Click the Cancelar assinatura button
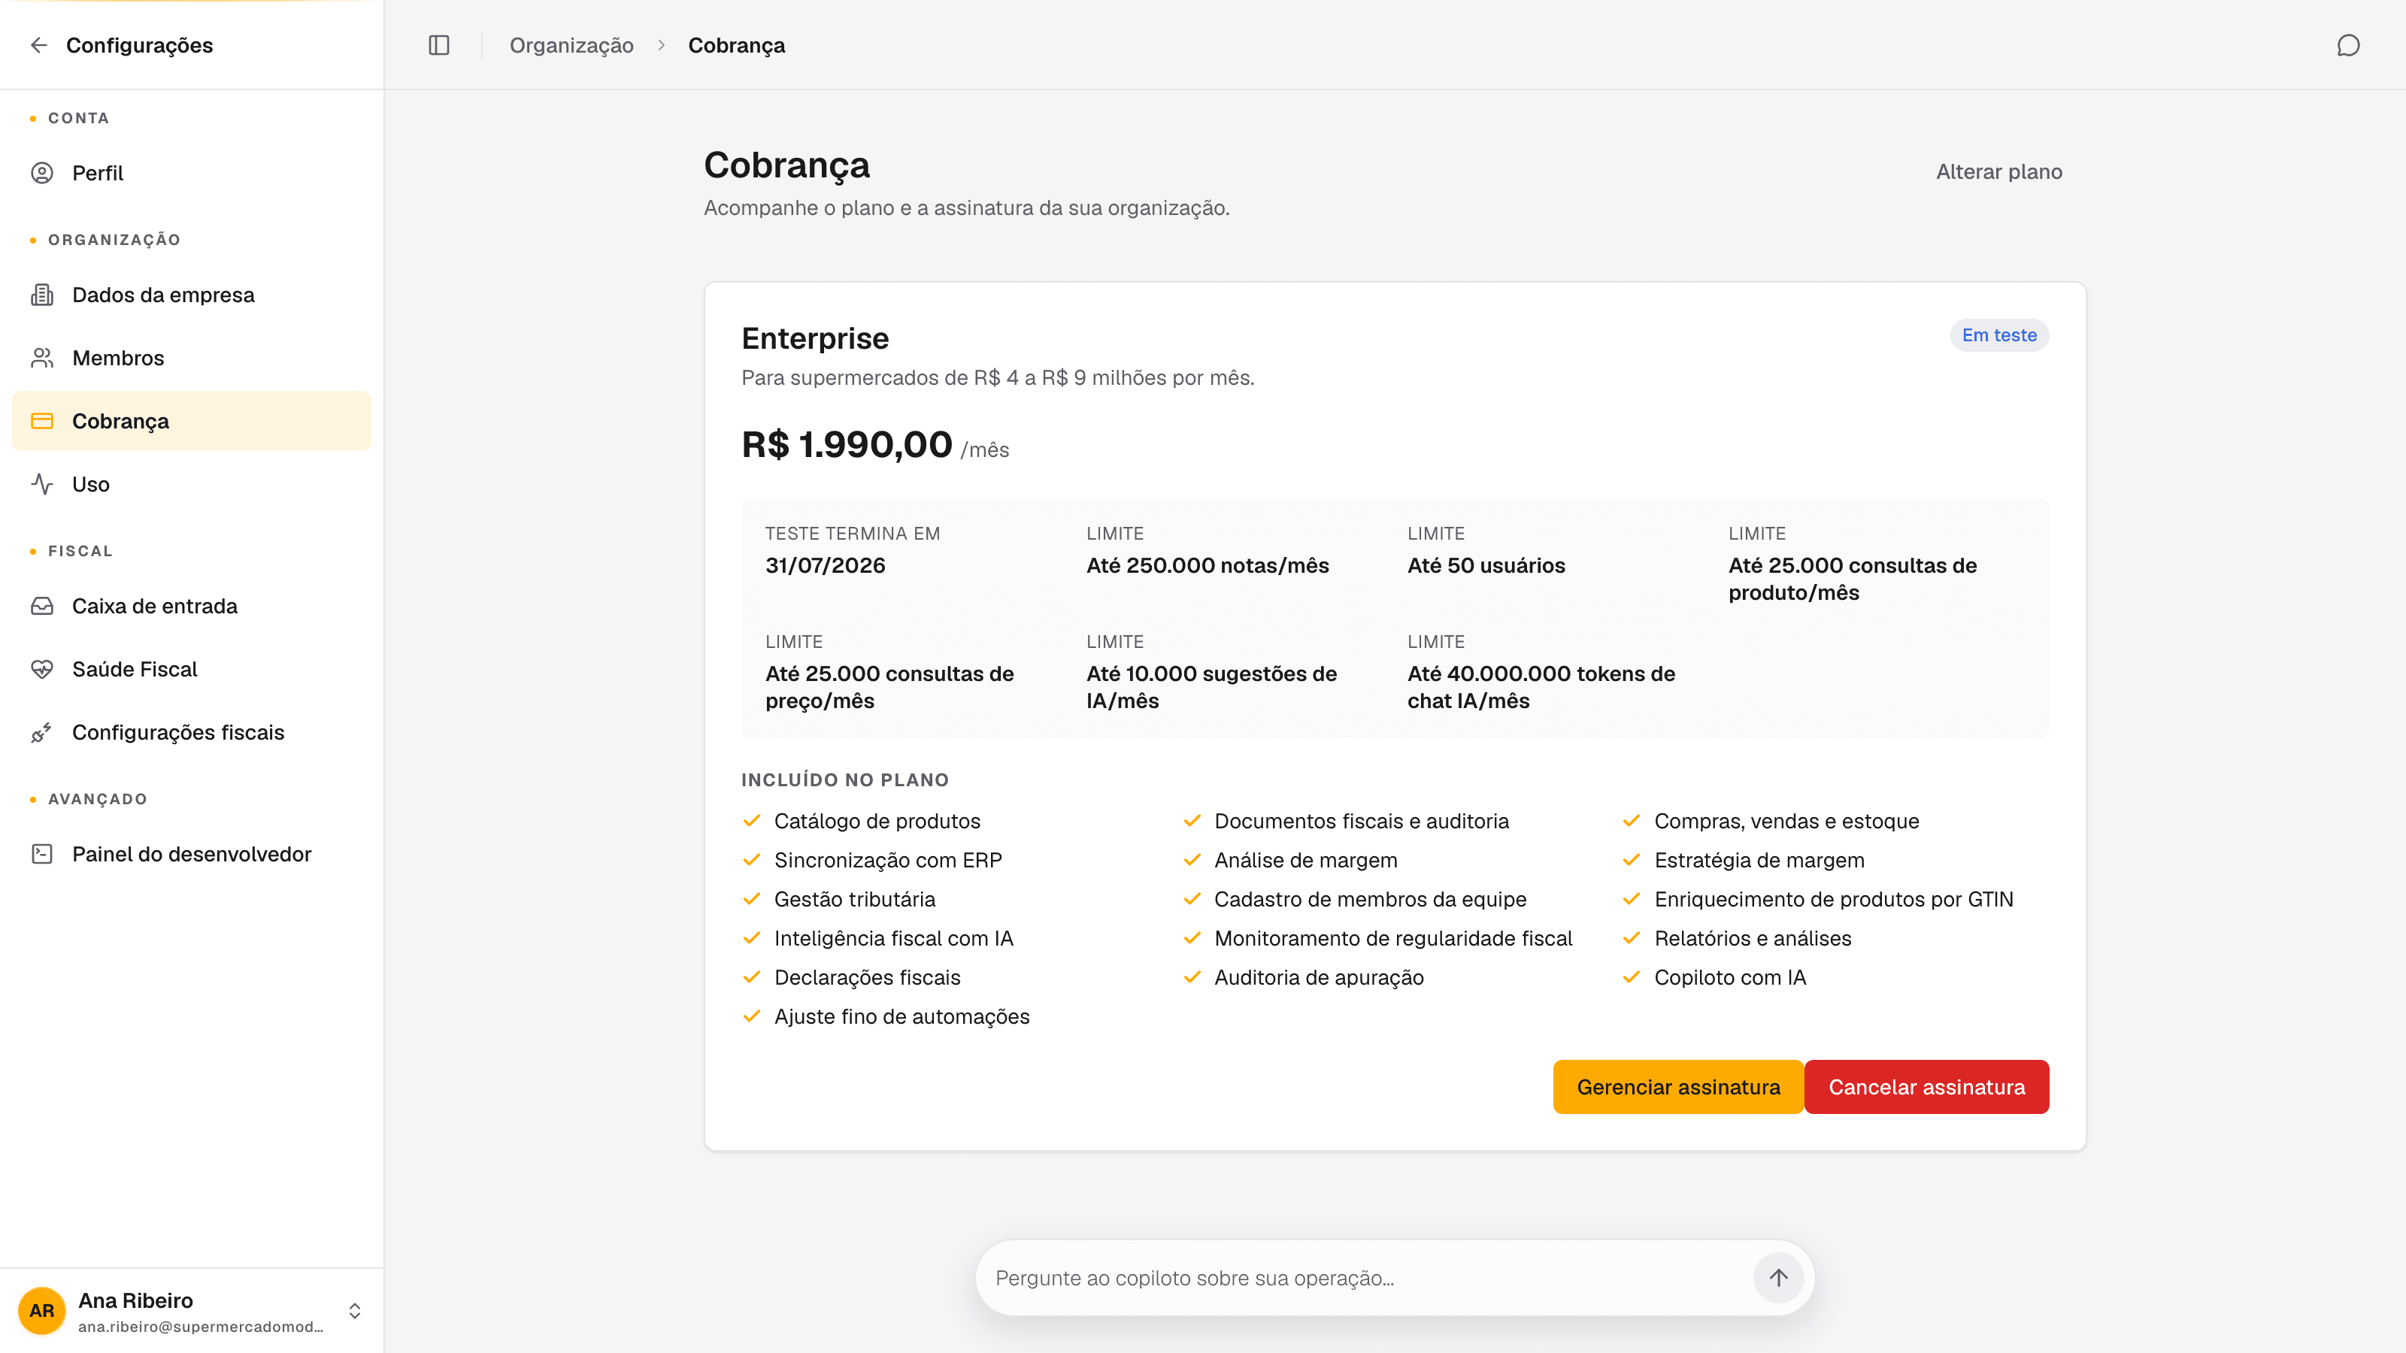The height and width of the screenshot is (1353, 2406). (1927, 1087)
